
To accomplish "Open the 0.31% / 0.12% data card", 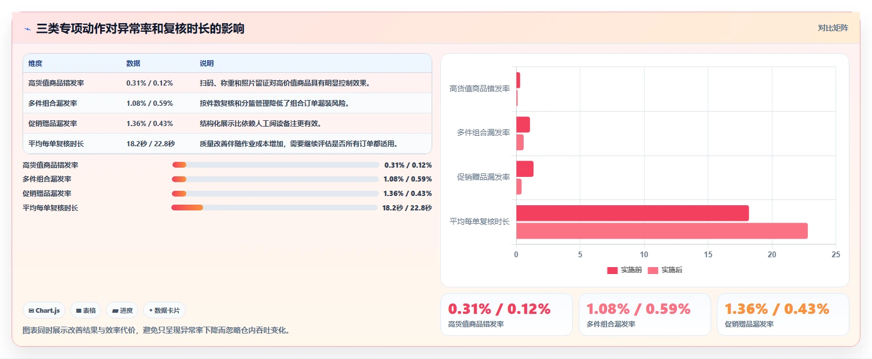I will point(506,314).
